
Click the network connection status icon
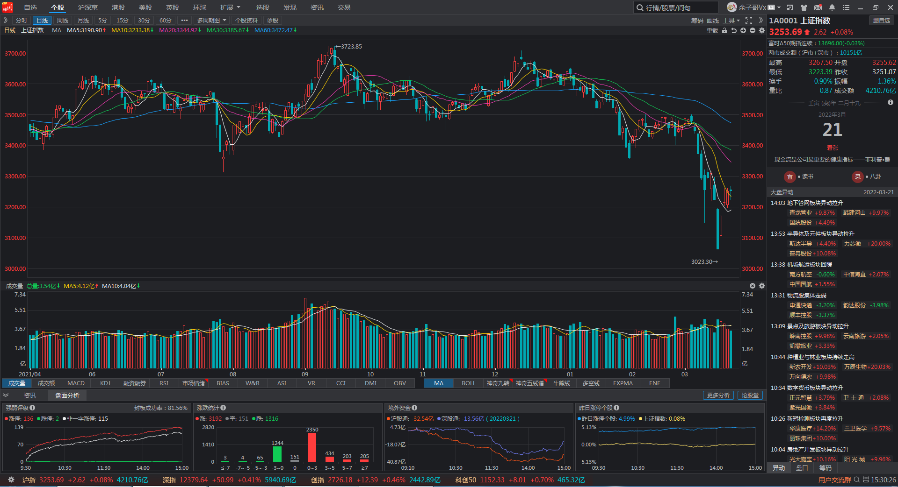point(866,480)
